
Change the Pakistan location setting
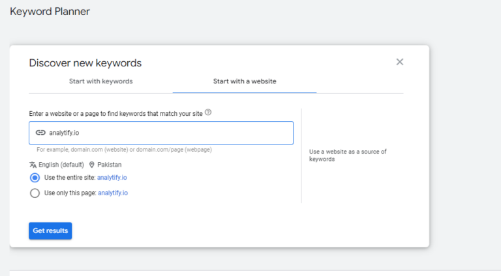[110, 165]
